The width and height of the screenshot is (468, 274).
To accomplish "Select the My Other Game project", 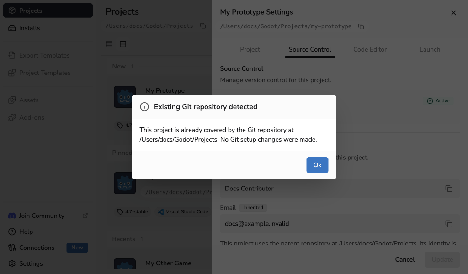I will [x=168, y=263].
